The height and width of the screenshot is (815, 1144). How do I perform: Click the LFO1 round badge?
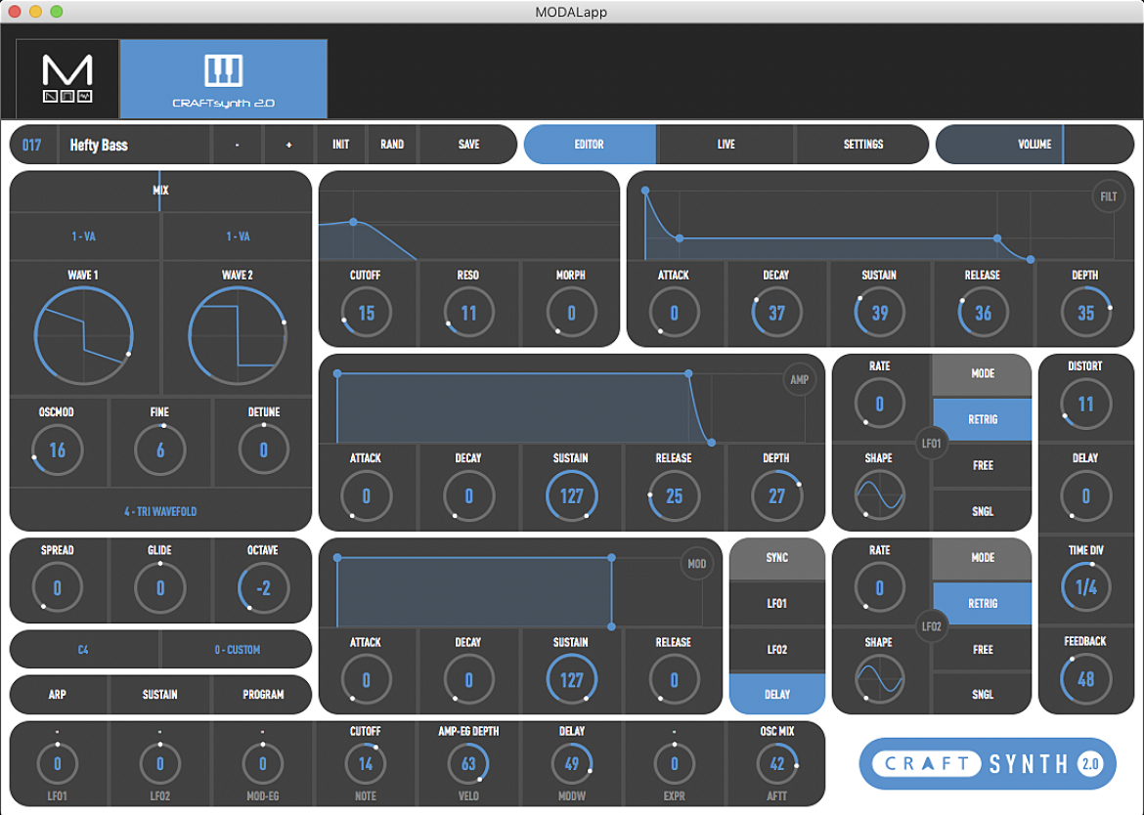[932, 444]
